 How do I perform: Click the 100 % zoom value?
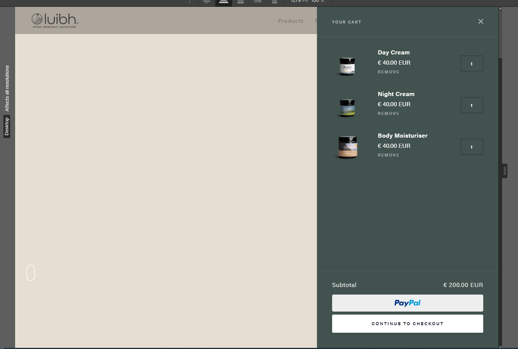click(x=318, y=2)
